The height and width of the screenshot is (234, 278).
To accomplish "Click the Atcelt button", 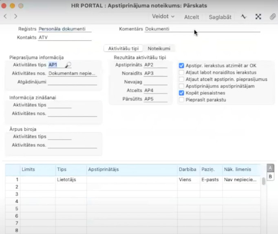I will (x=192, y=17).
